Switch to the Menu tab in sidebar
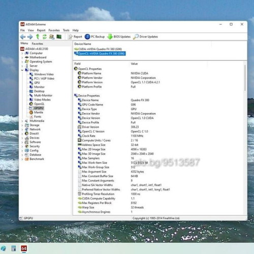Viewport: 254px width, 254px height. 24,43
